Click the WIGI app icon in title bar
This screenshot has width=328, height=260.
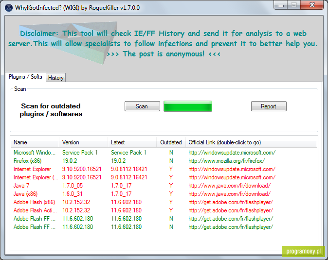coord(9,8)
